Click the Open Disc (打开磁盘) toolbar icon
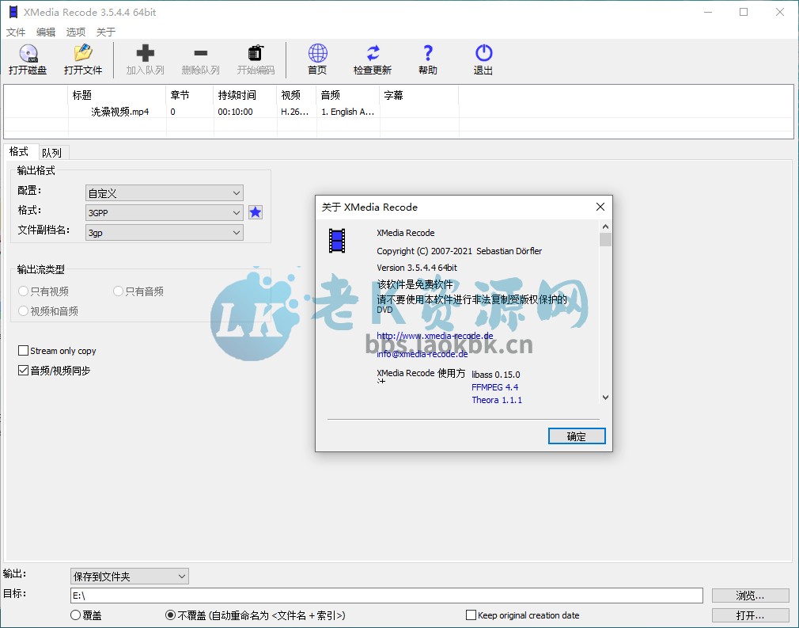Screen dimensions: 799x628 click(x=28, y=53)
